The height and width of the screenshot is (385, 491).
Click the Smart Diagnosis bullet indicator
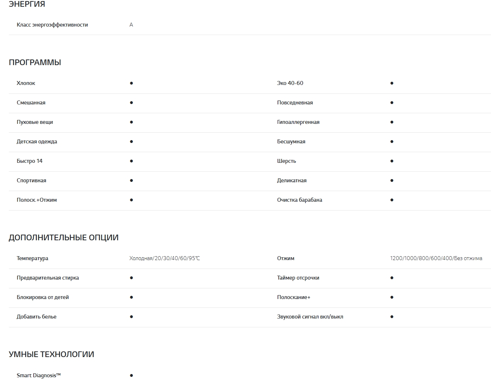click(131, 375)
